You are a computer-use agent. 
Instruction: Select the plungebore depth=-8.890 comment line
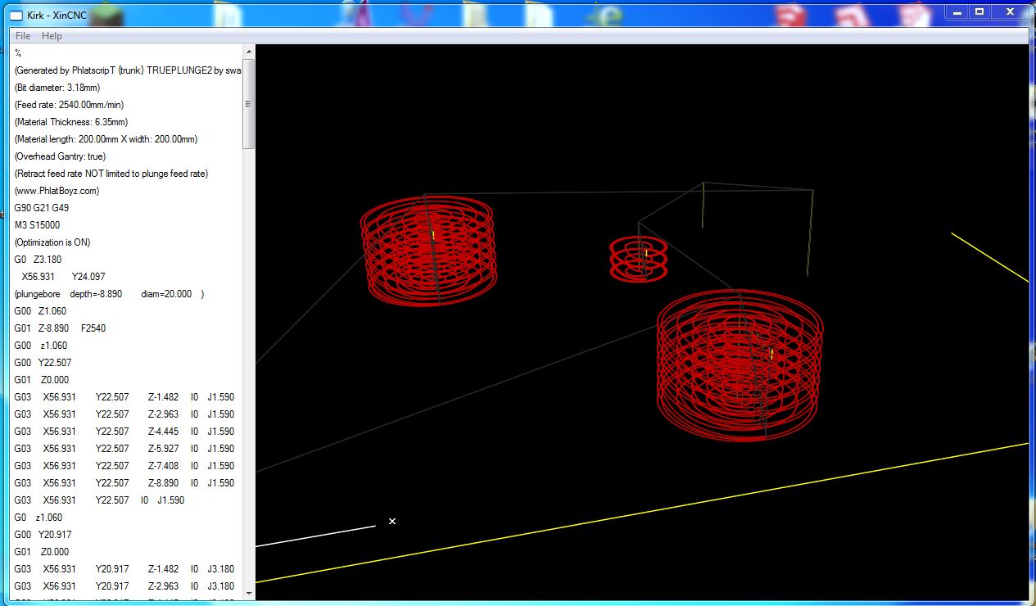point(109,294)
